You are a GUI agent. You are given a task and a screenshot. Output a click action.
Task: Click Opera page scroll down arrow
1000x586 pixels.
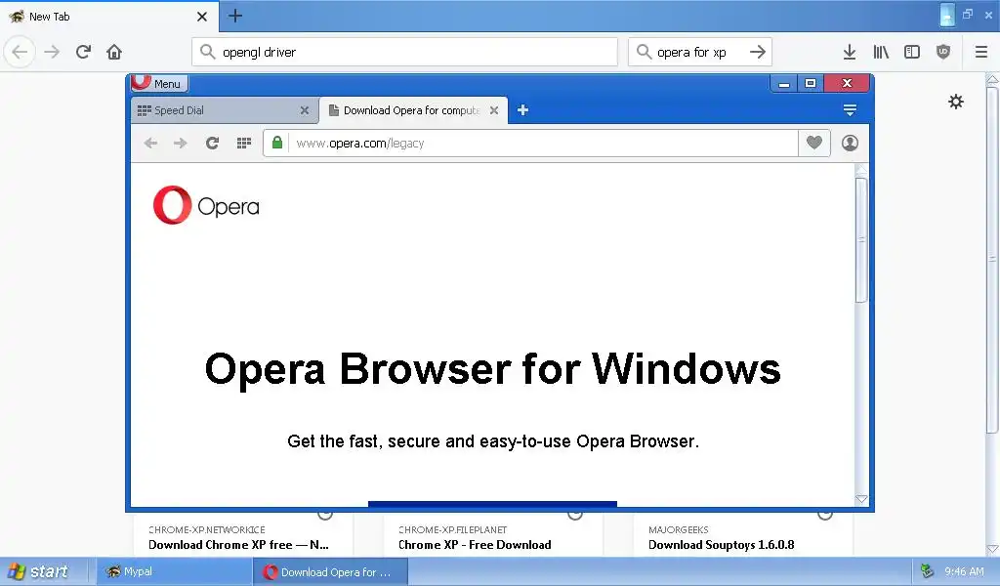pos(861,499)
